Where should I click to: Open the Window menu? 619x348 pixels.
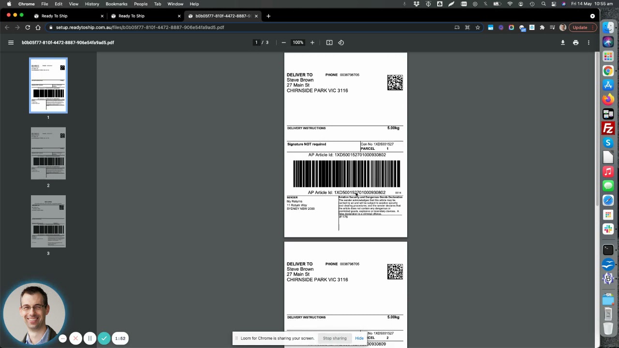[x=176, y=4]
